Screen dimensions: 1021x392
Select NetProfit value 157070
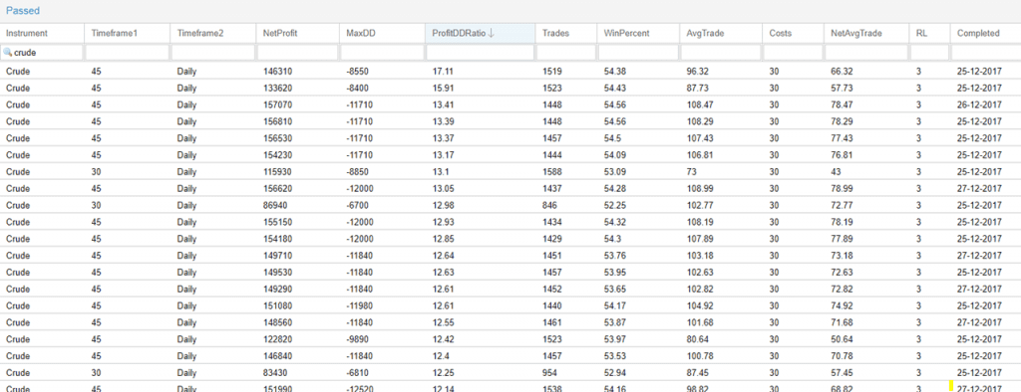coord(277,104)
